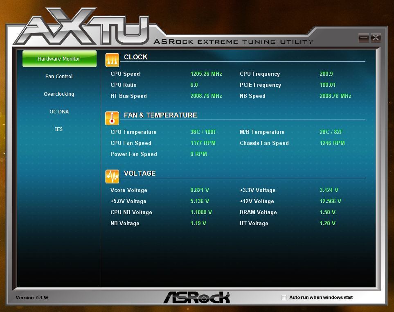Click the HT Bus Speed value
Image resolution: width=394 pixels, height=312 pixels.
(x=206, y=96)
